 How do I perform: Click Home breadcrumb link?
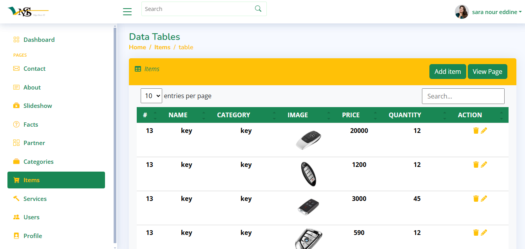[138, 47]
